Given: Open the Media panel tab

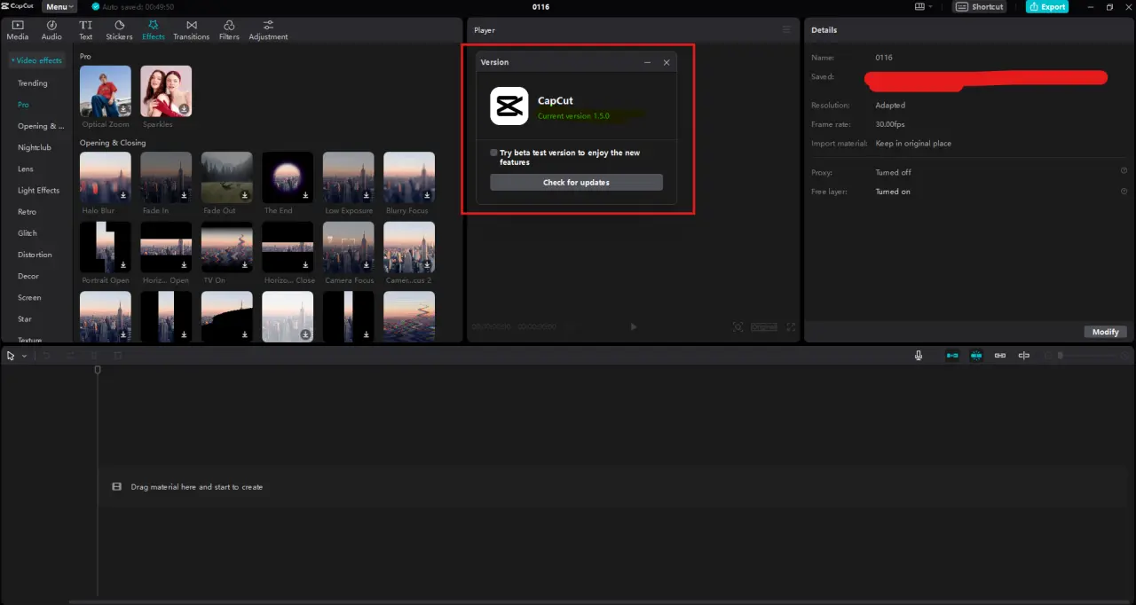Looking at the screenshot, I should [x=18, y=30].
